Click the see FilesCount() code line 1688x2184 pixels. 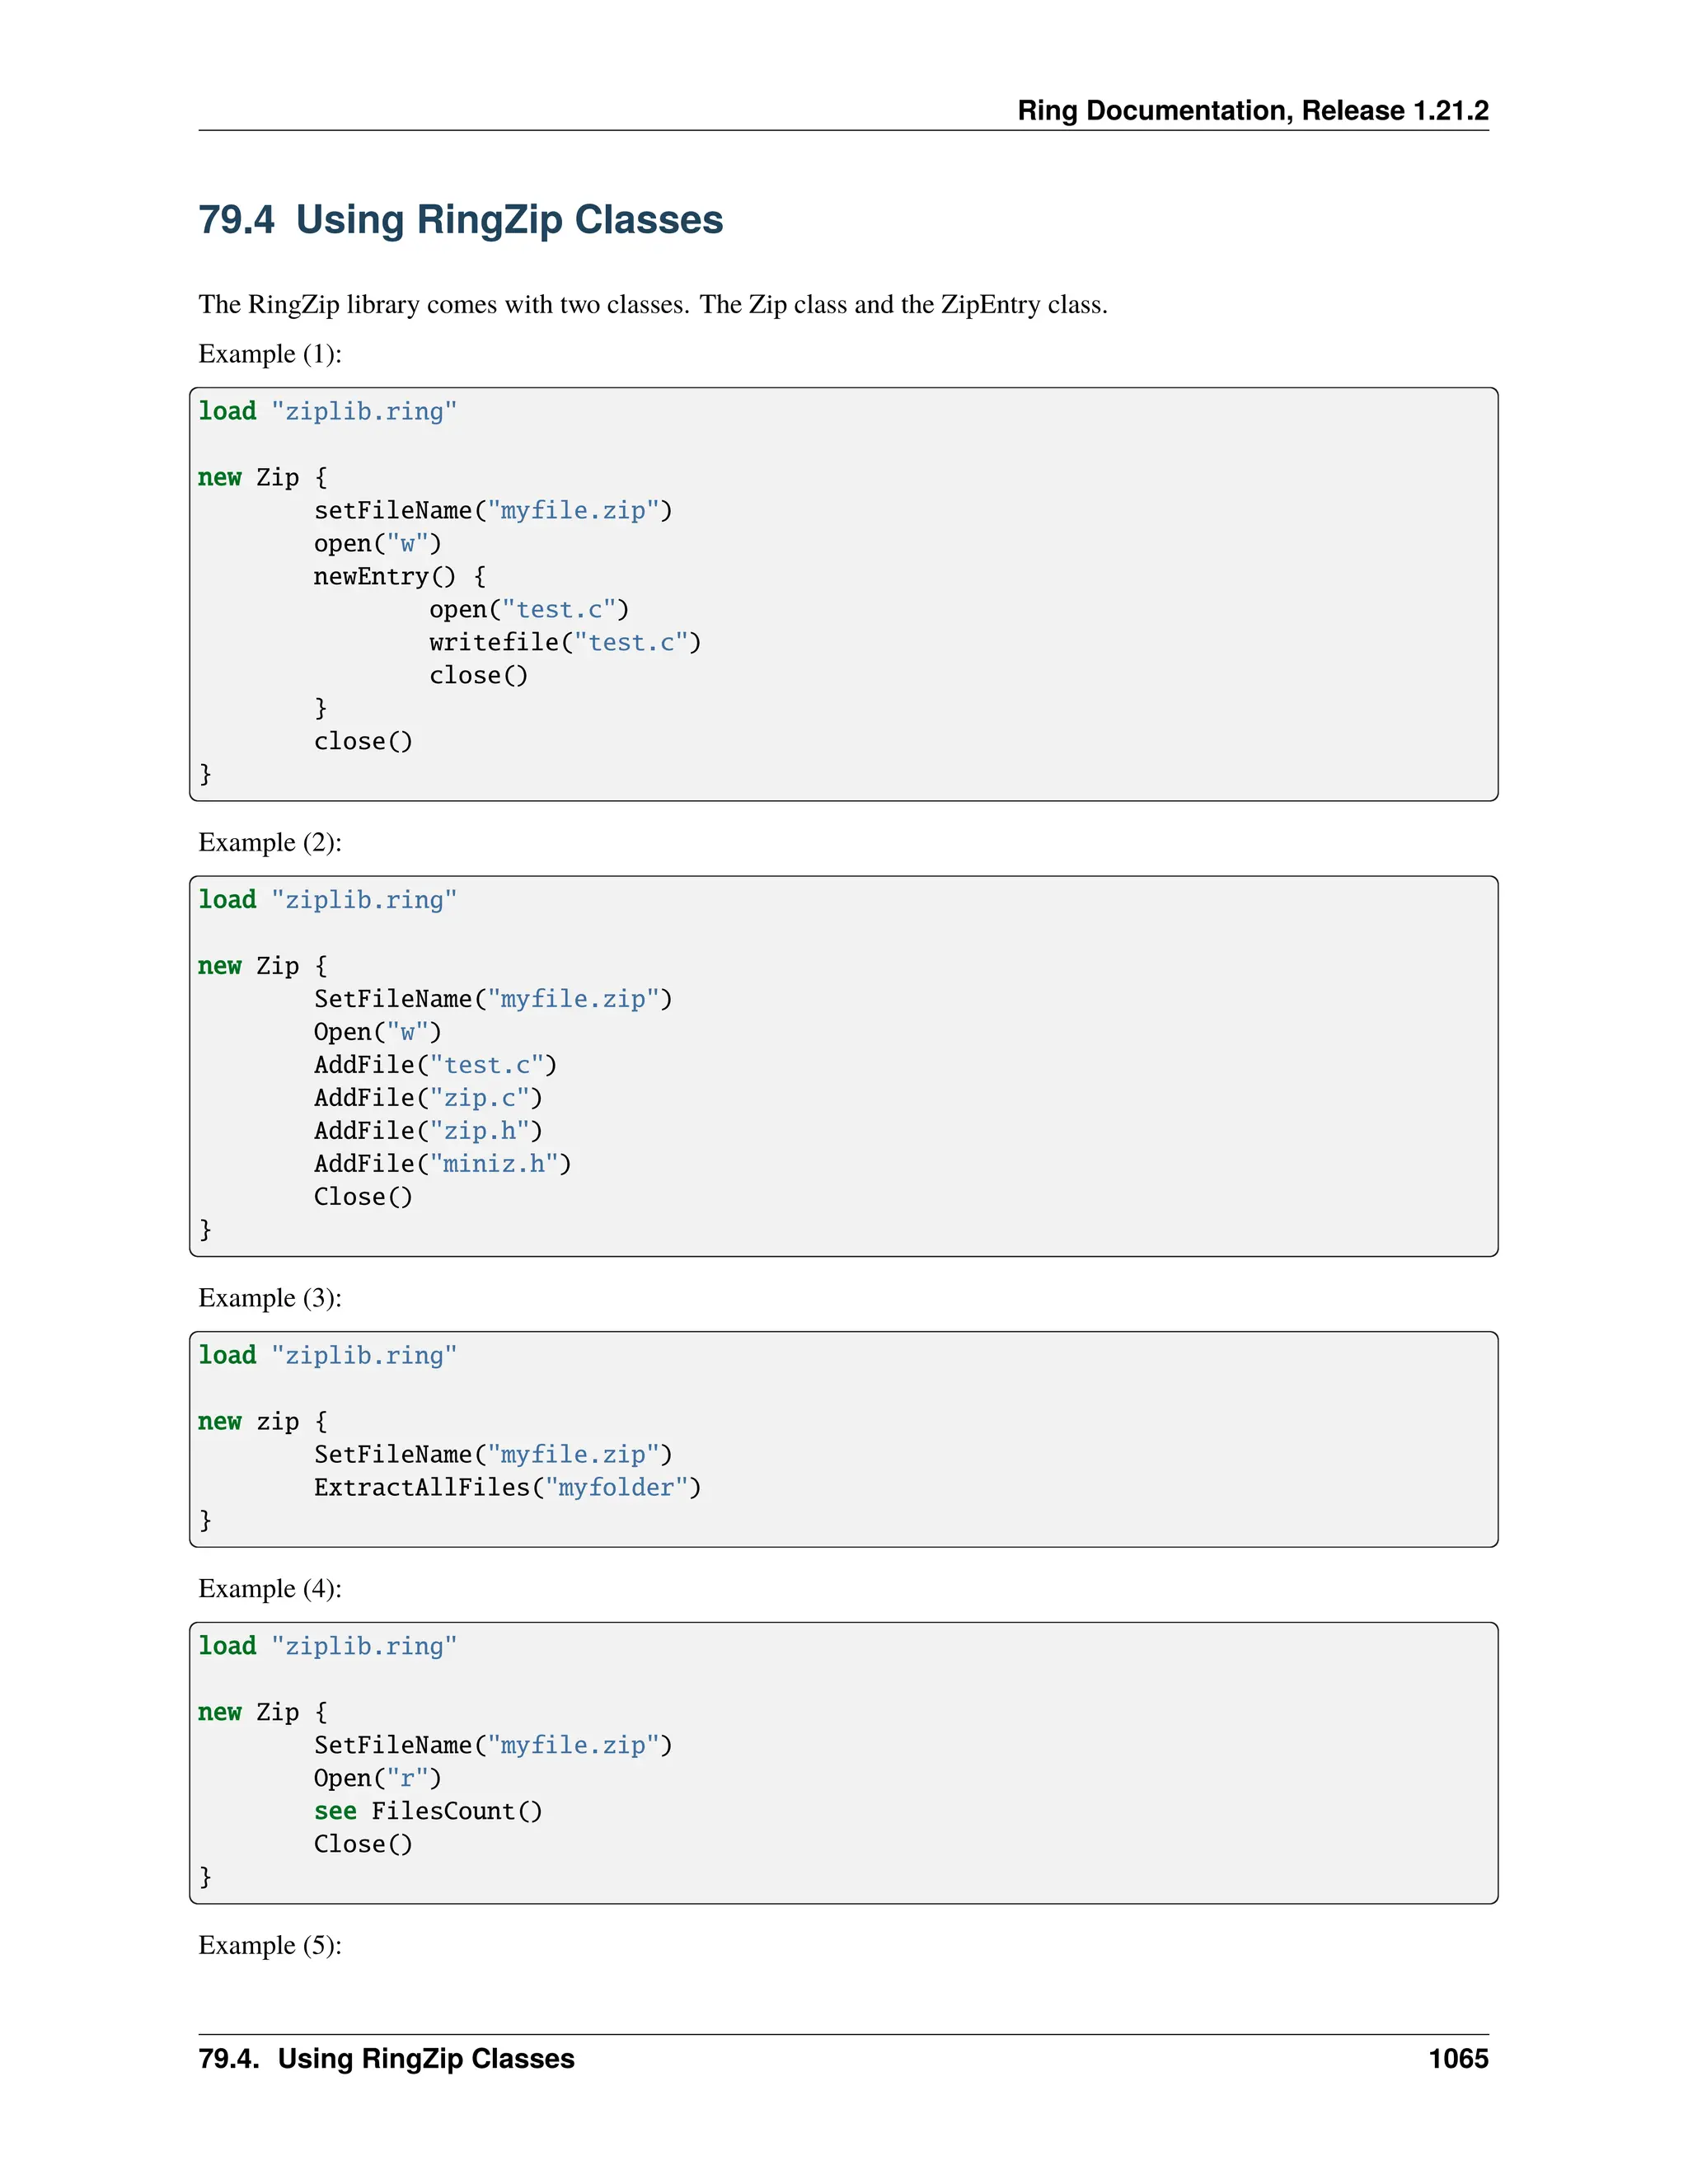[x=428, y=1811]
